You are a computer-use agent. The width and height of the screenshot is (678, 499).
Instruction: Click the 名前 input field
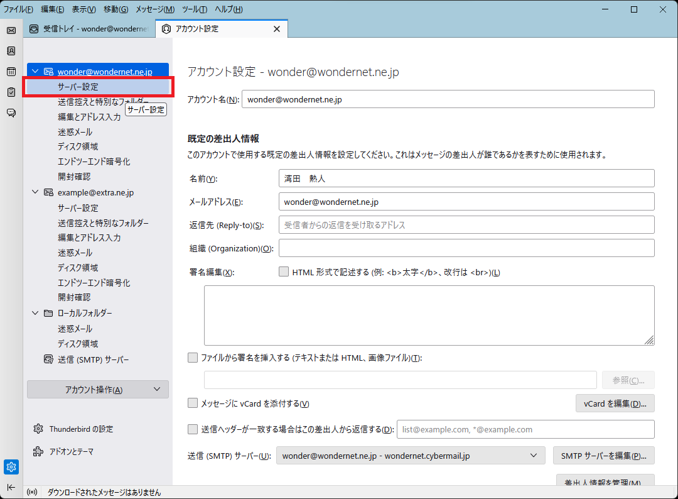(x=466, y=178)
